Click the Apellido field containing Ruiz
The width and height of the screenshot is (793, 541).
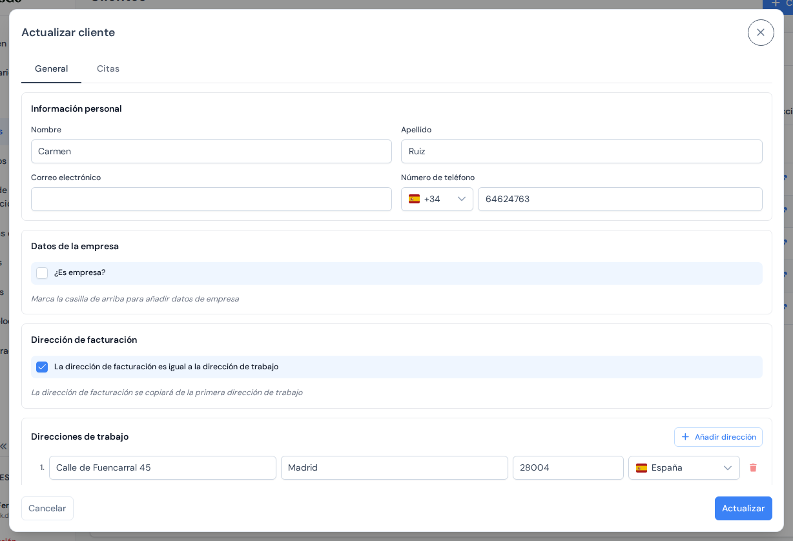[x=581, y=151]
